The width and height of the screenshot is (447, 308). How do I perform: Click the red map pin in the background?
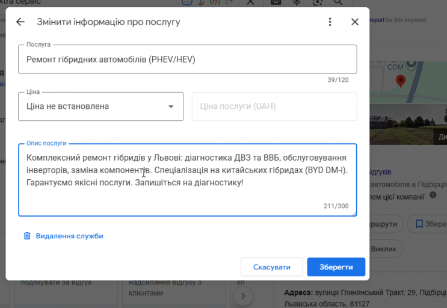[x=401, y=81]
